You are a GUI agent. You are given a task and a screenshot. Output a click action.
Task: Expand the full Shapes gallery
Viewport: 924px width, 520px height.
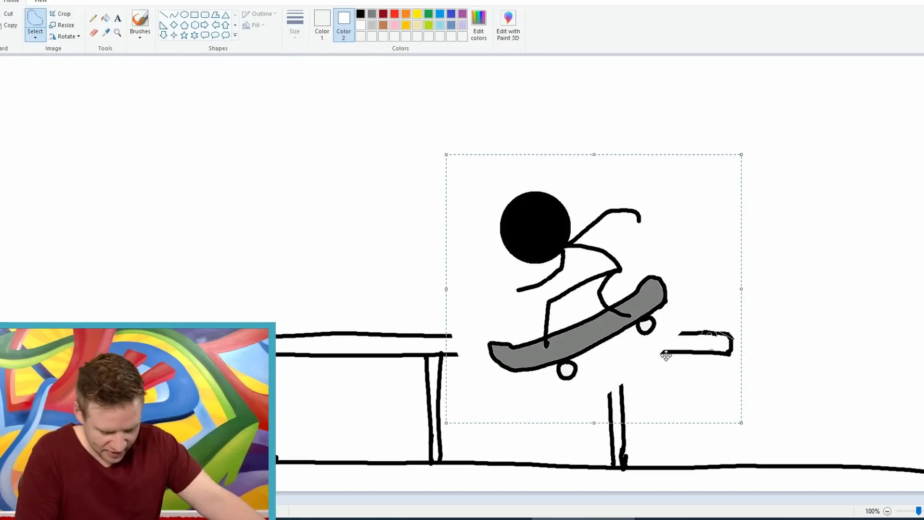[x=235, y=35]
